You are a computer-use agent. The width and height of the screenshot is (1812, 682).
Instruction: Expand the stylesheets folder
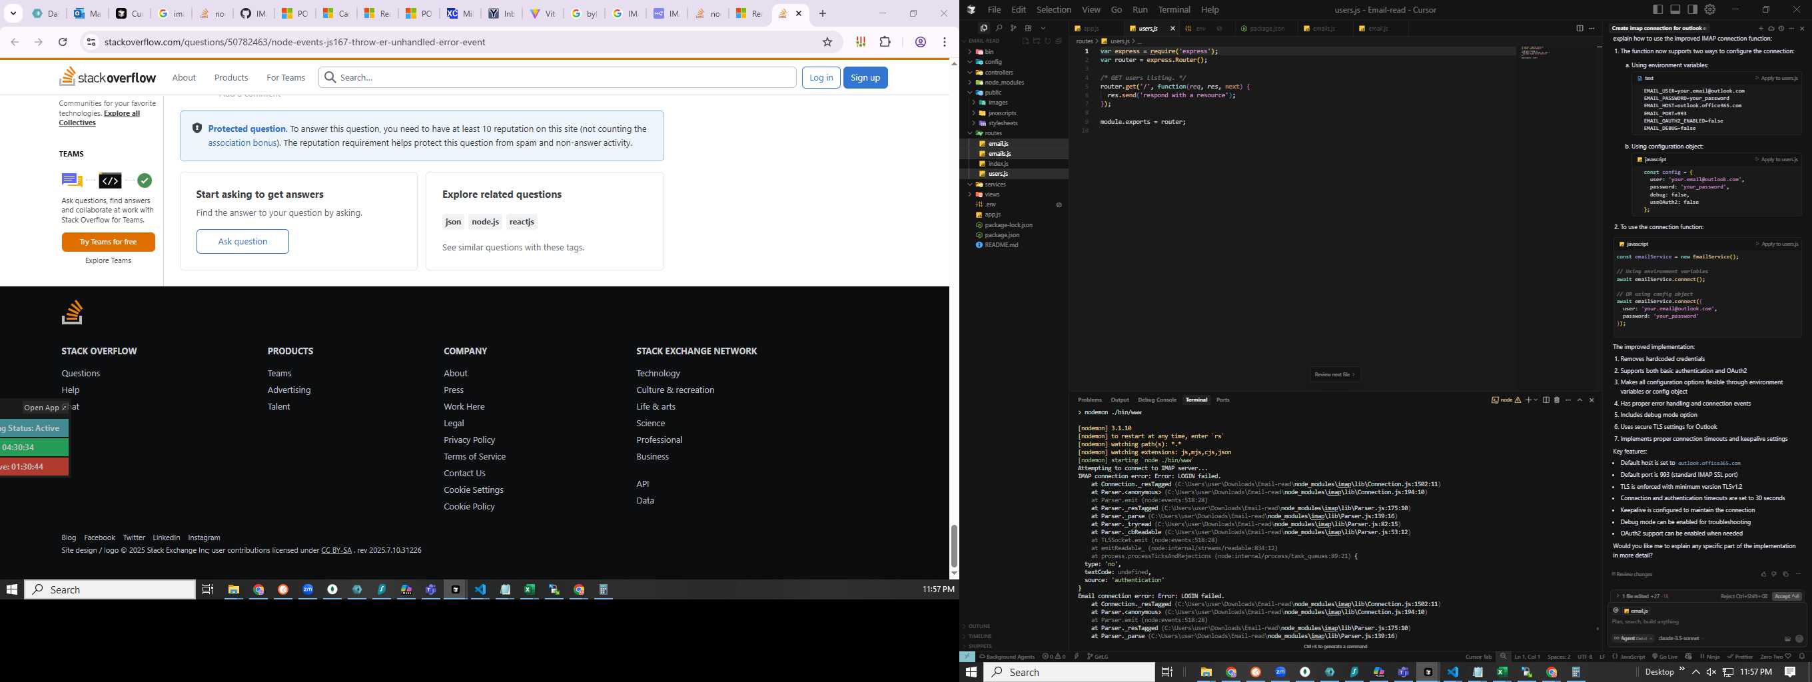click(1015, 123)
